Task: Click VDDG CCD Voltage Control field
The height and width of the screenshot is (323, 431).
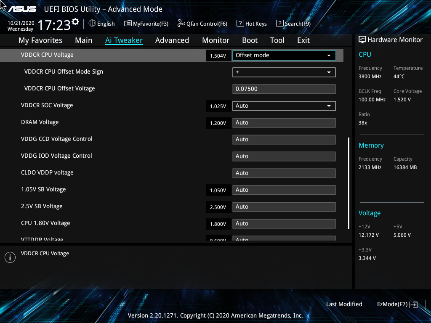Action: pos(284,140)
